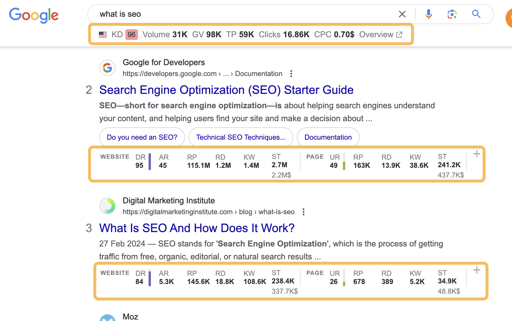Click the digitalmarketinginstitute.com URL breadcrumb
Image resolution: width=512 pixels, height=321 pixels.
tap(209, 212)
